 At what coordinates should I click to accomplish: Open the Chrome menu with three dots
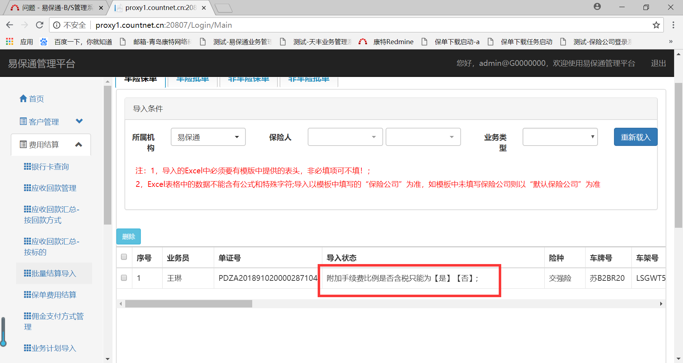pos(673,25)
